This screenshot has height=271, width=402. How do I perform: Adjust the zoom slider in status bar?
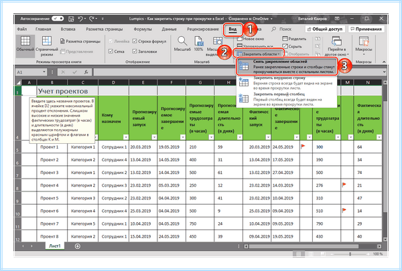[x=350, y=254]
